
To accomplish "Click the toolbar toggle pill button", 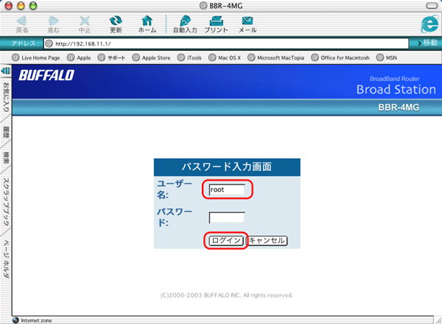I will click(432, 6).
